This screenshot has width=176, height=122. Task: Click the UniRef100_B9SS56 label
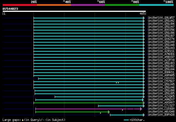point(161,30)
